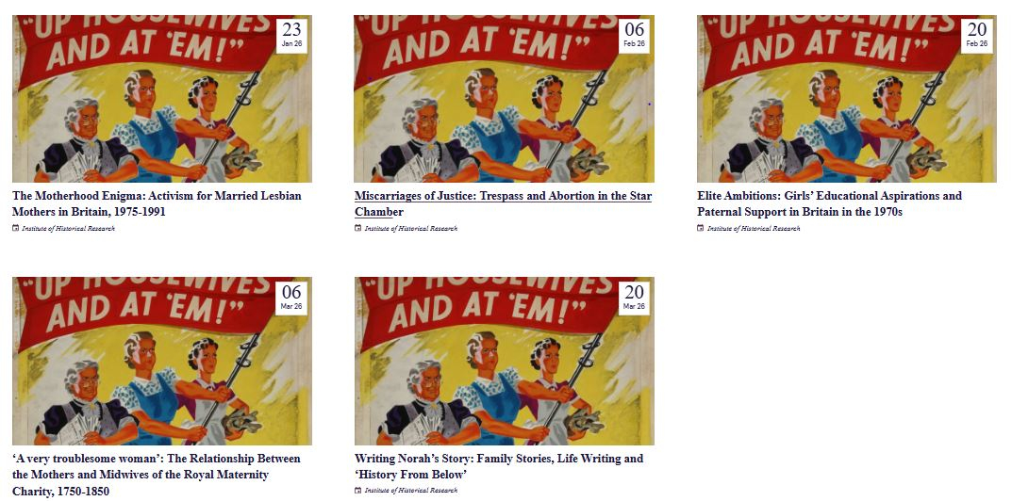
Task: Open poster thumbnail for troublesome woman event
Action: pos(162,361)
